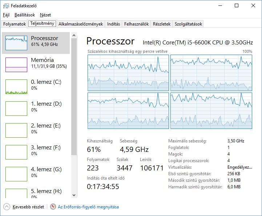Open the Beállítások menu

tap(25, 15)
